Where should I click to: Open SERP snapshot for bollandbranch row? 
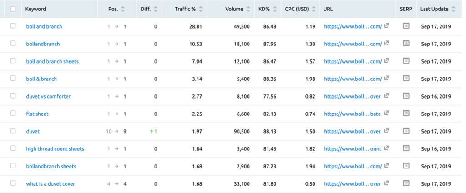[x=406, y=44]
